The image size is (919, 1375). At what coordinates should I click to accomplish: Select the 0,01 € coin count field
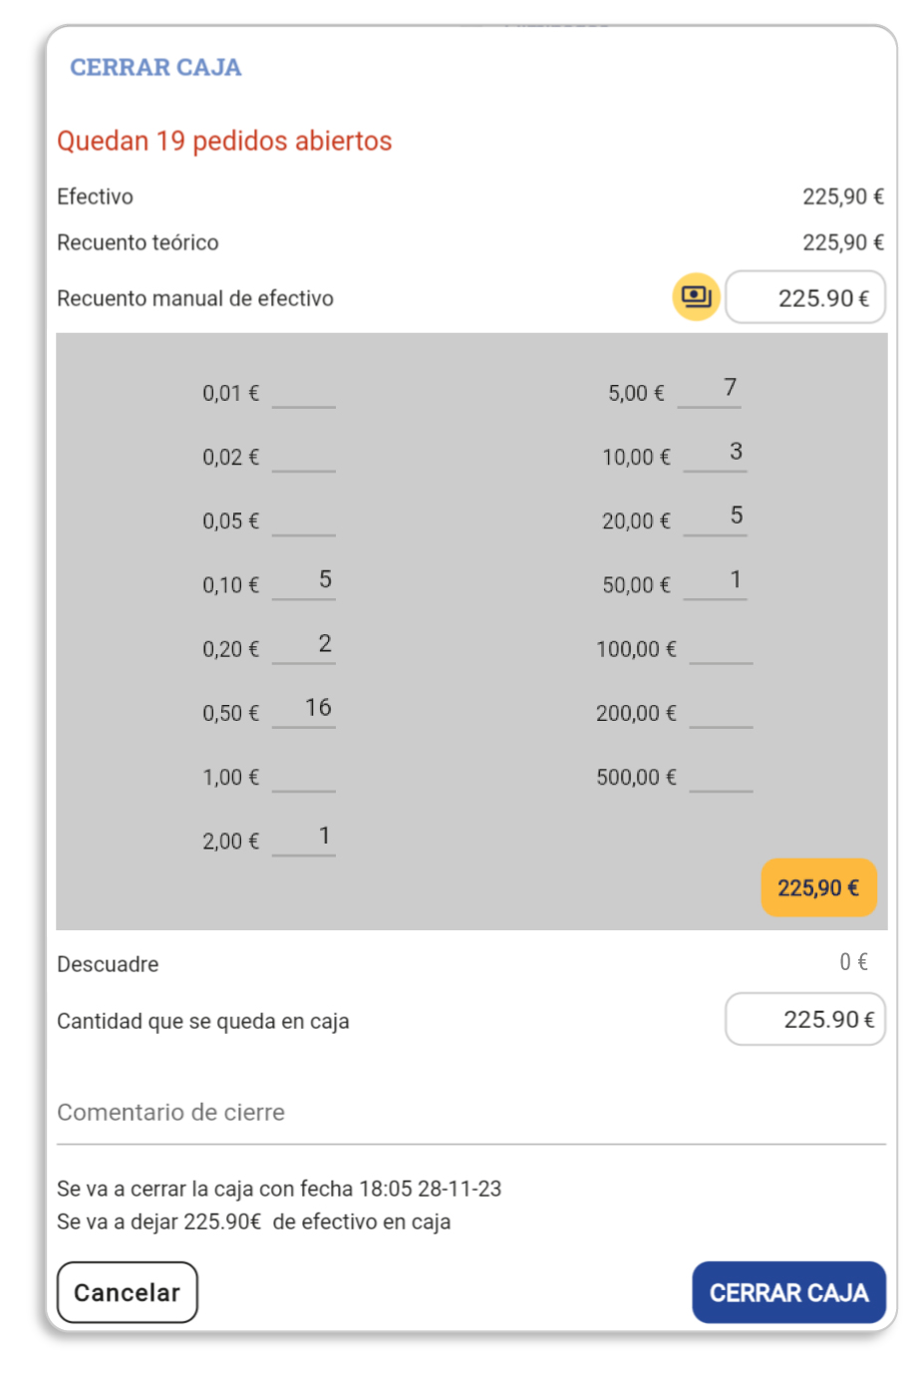(304, 391)
